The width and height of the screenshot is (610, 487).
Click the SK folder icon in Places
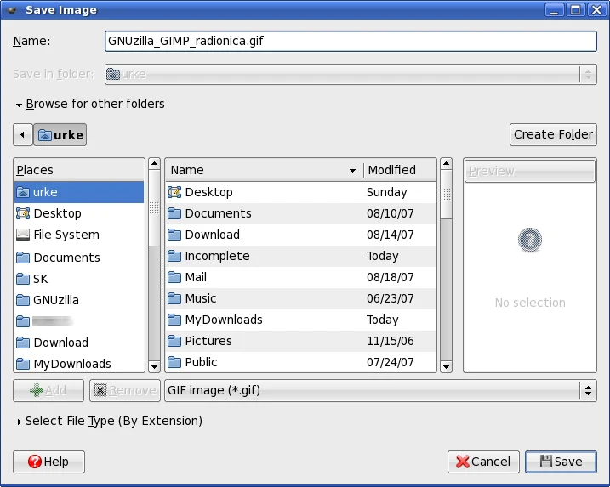click(x=23, y=279)
